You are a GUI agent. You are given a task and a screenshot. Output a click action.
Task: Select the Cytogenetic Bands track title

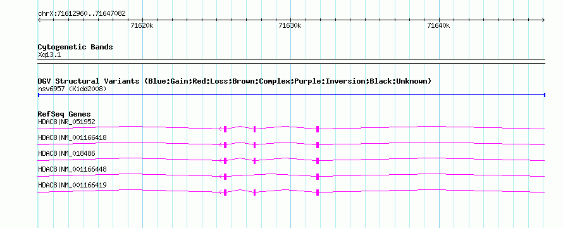[x=75, y=47]
